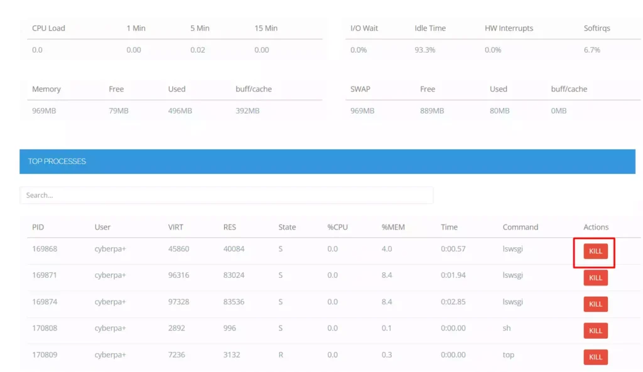Click the Time value 0:02.85

coord(453,302)
